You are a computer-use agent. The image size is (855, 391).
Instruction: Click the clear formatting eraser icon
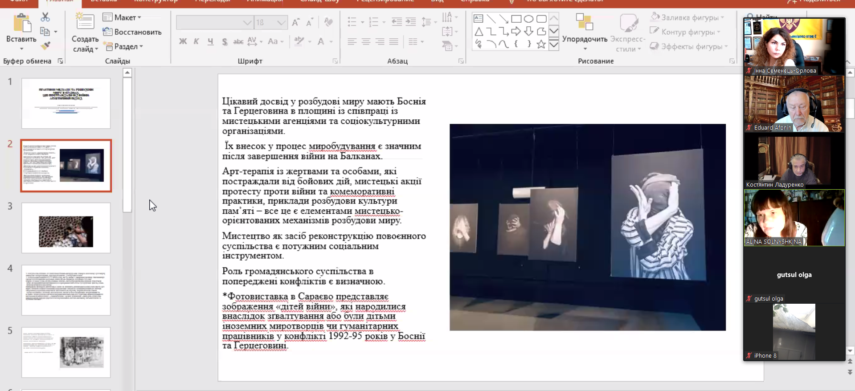pyautogui.click(x=328, y=22)
